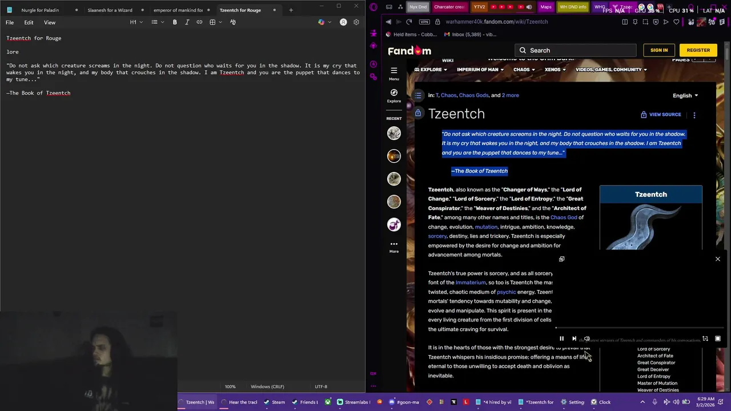
Task: Follow the Chaos God link in article
Action: click(x=564, y=217)
